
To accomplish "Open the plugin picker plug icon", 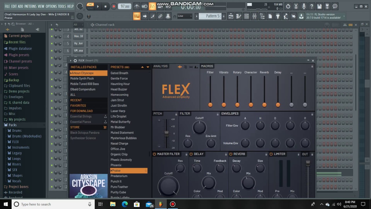I will coord(278,16).
